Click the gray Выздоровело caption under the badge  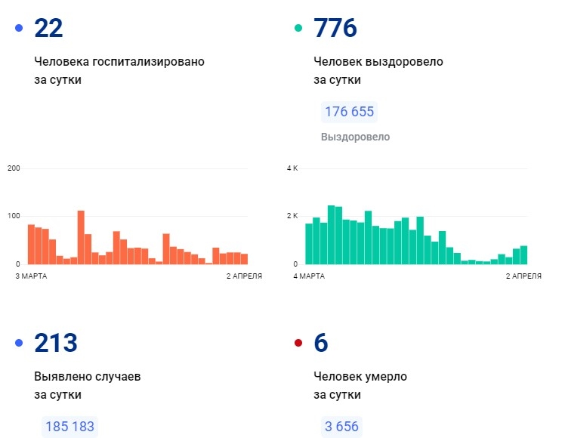click(355, 137)
